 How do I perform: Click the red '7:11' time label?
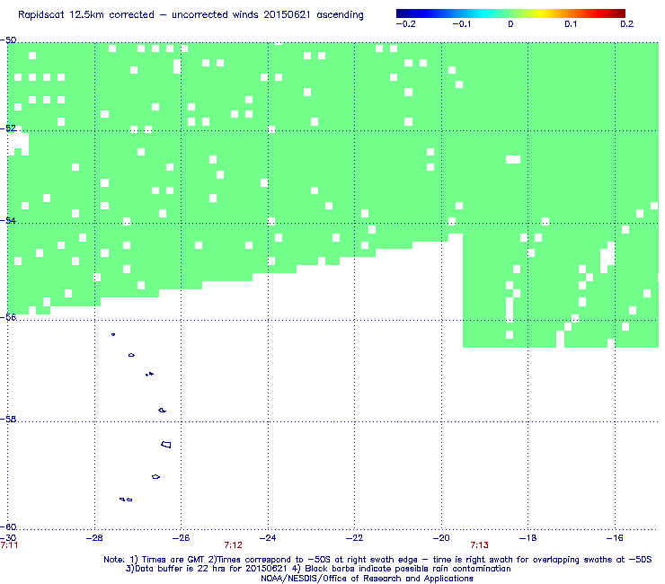point(9,545)
